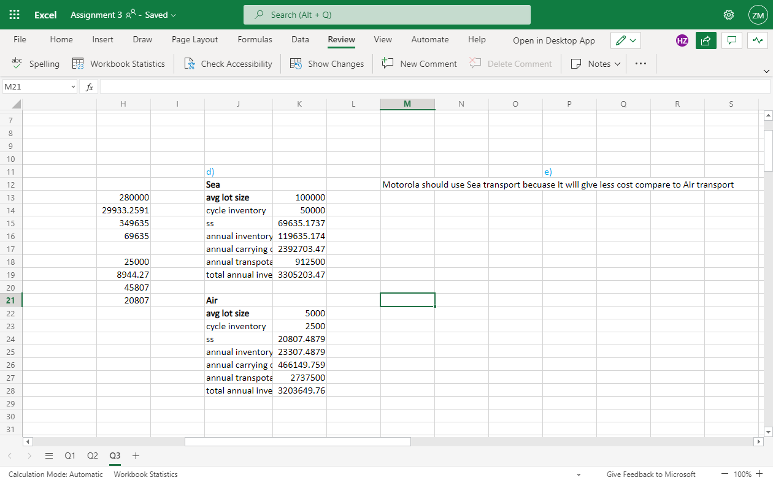Image resolution: width=773 pixels, height=480 pixels.
Task: Open the Name Box dropdown arrow
Action: 73,87
